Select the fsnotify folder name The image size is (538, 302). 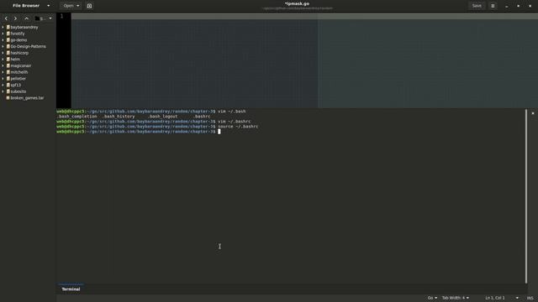(18, 34)
